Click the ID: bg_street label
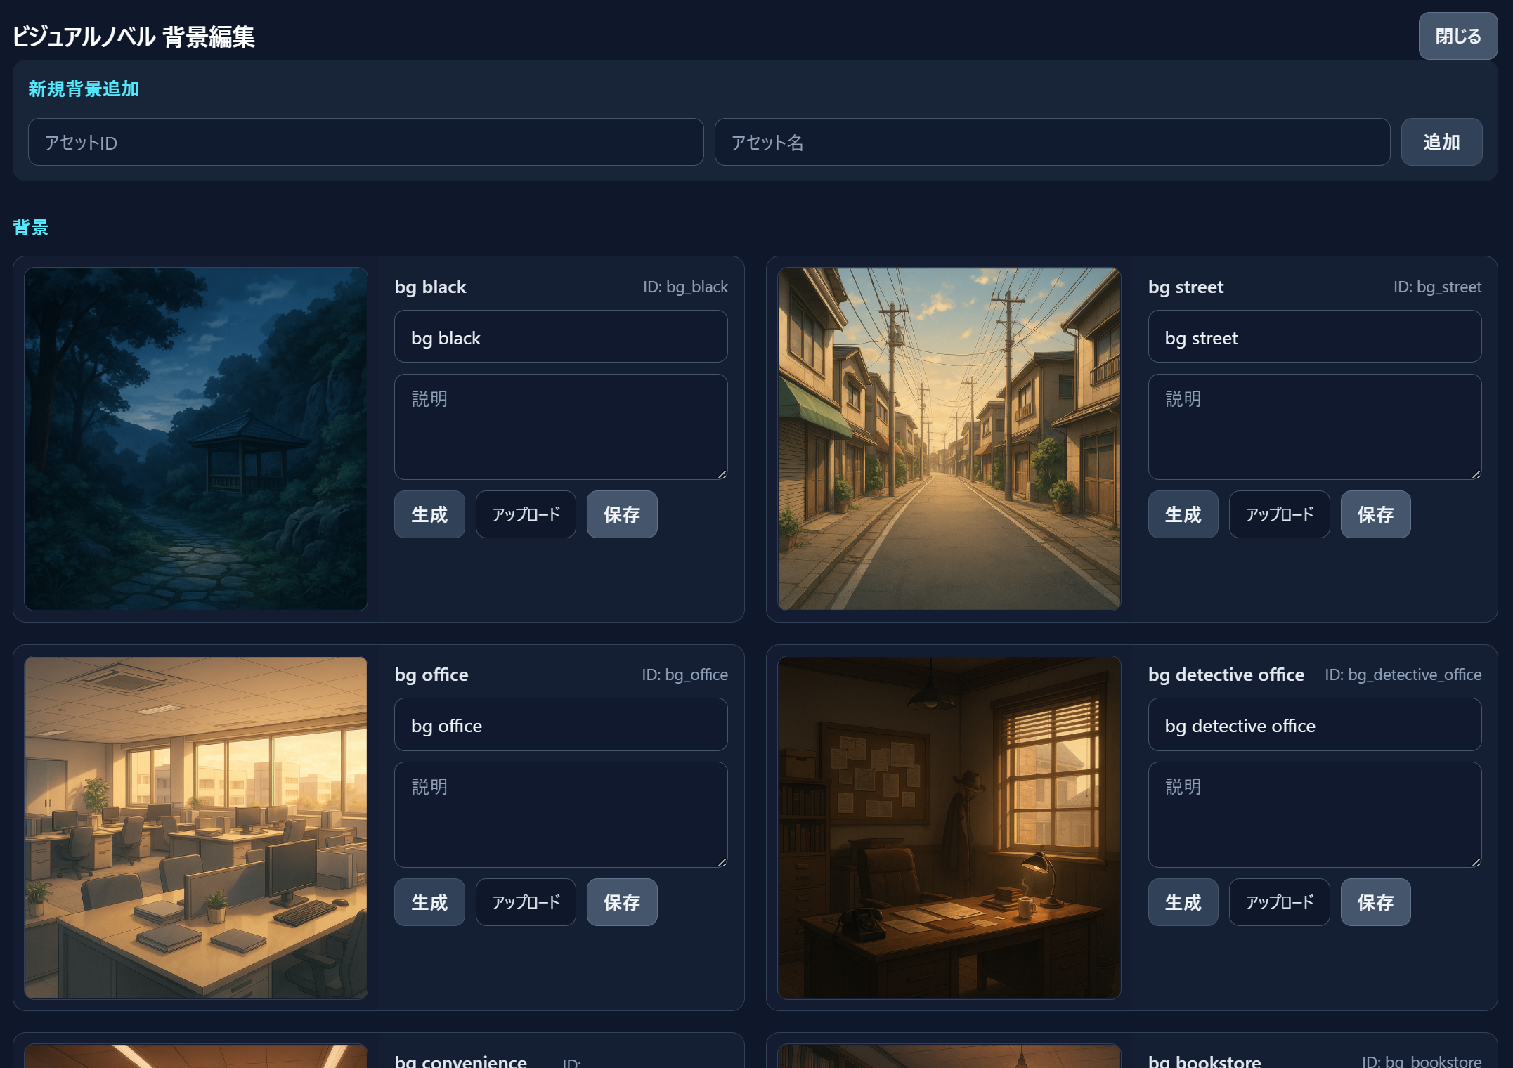This screenshot has height=1068, width=1513. (1438, 287)
